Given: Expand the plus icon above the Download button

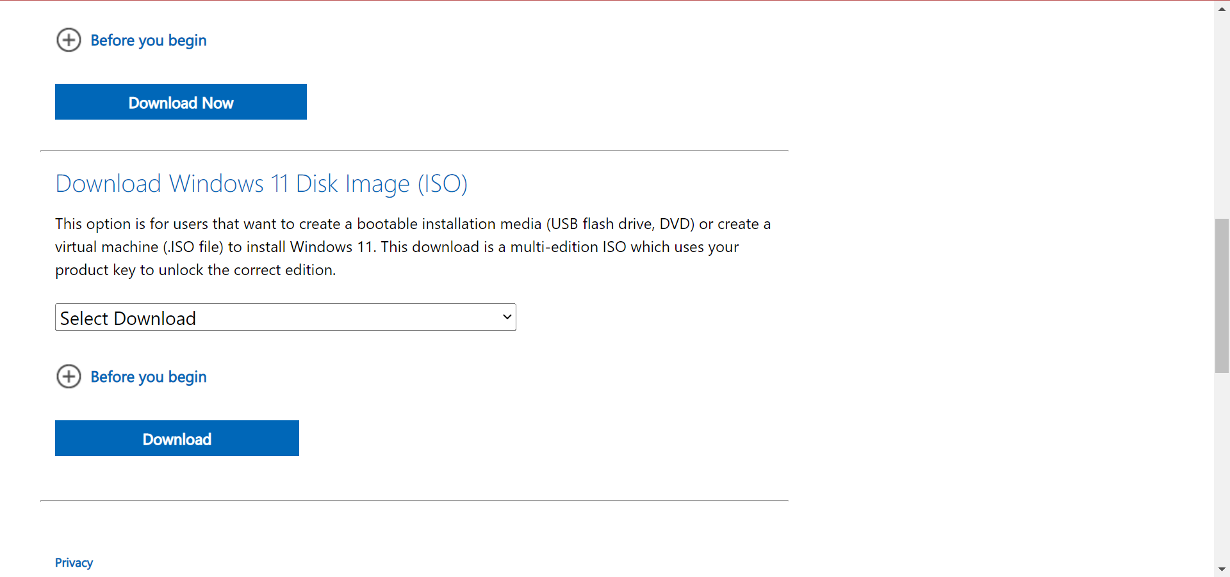Looking at the screenshot, I should (x=69, y=377).
